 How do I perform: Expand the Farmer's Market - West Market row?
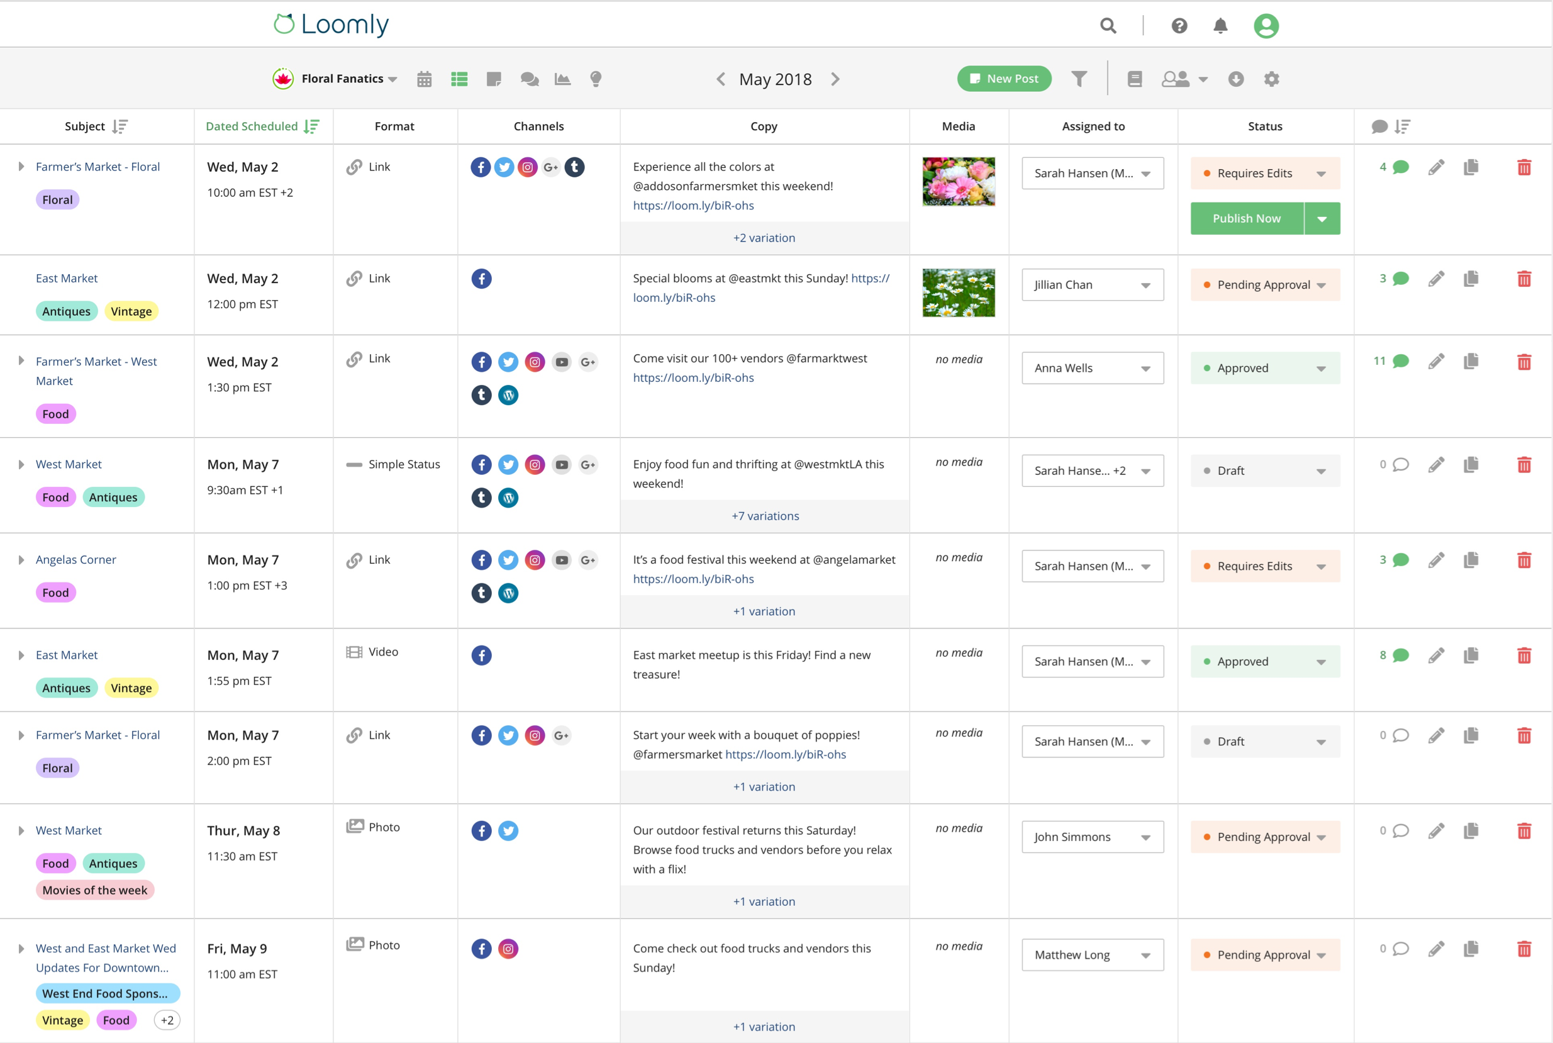(x=21, y=361)
